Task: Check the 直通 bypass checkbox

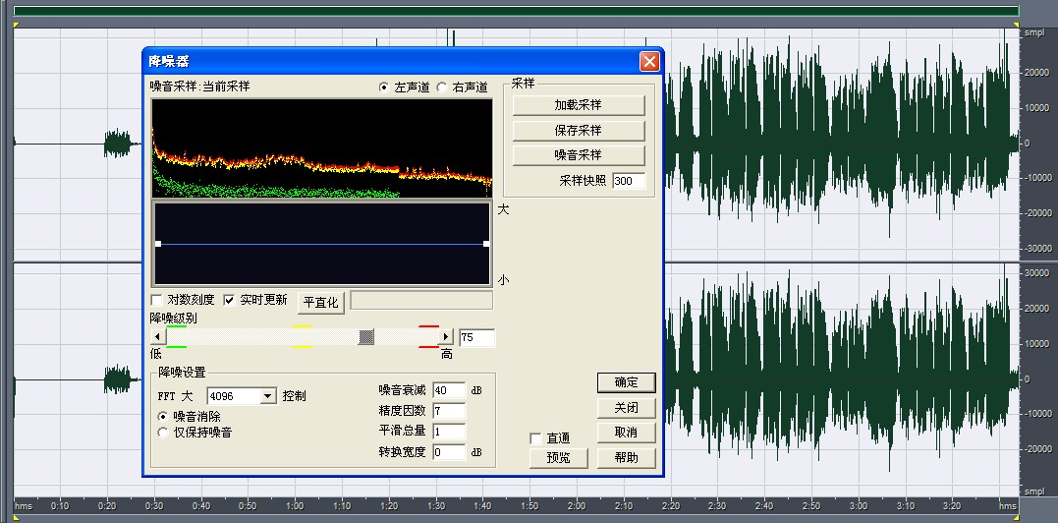Action: tap(536, 438)
